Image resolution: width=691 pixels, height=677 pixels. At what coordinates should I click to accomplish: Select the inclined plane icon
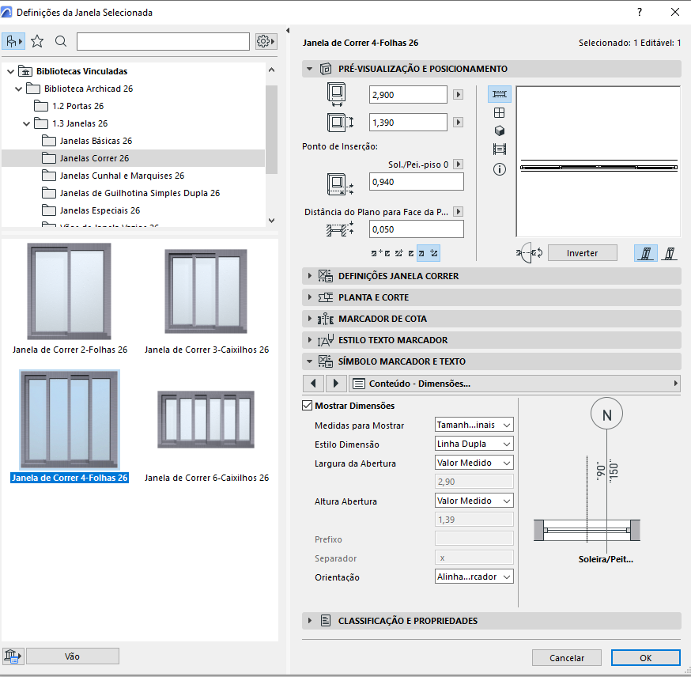pos(670,253)
